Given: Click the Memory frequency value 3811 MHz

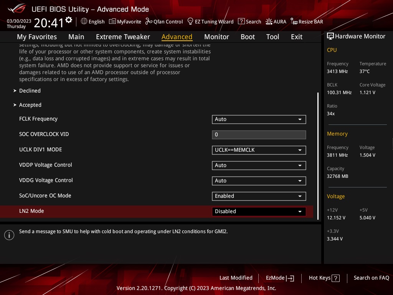Looking at the screenshot, I should [337, 155].
